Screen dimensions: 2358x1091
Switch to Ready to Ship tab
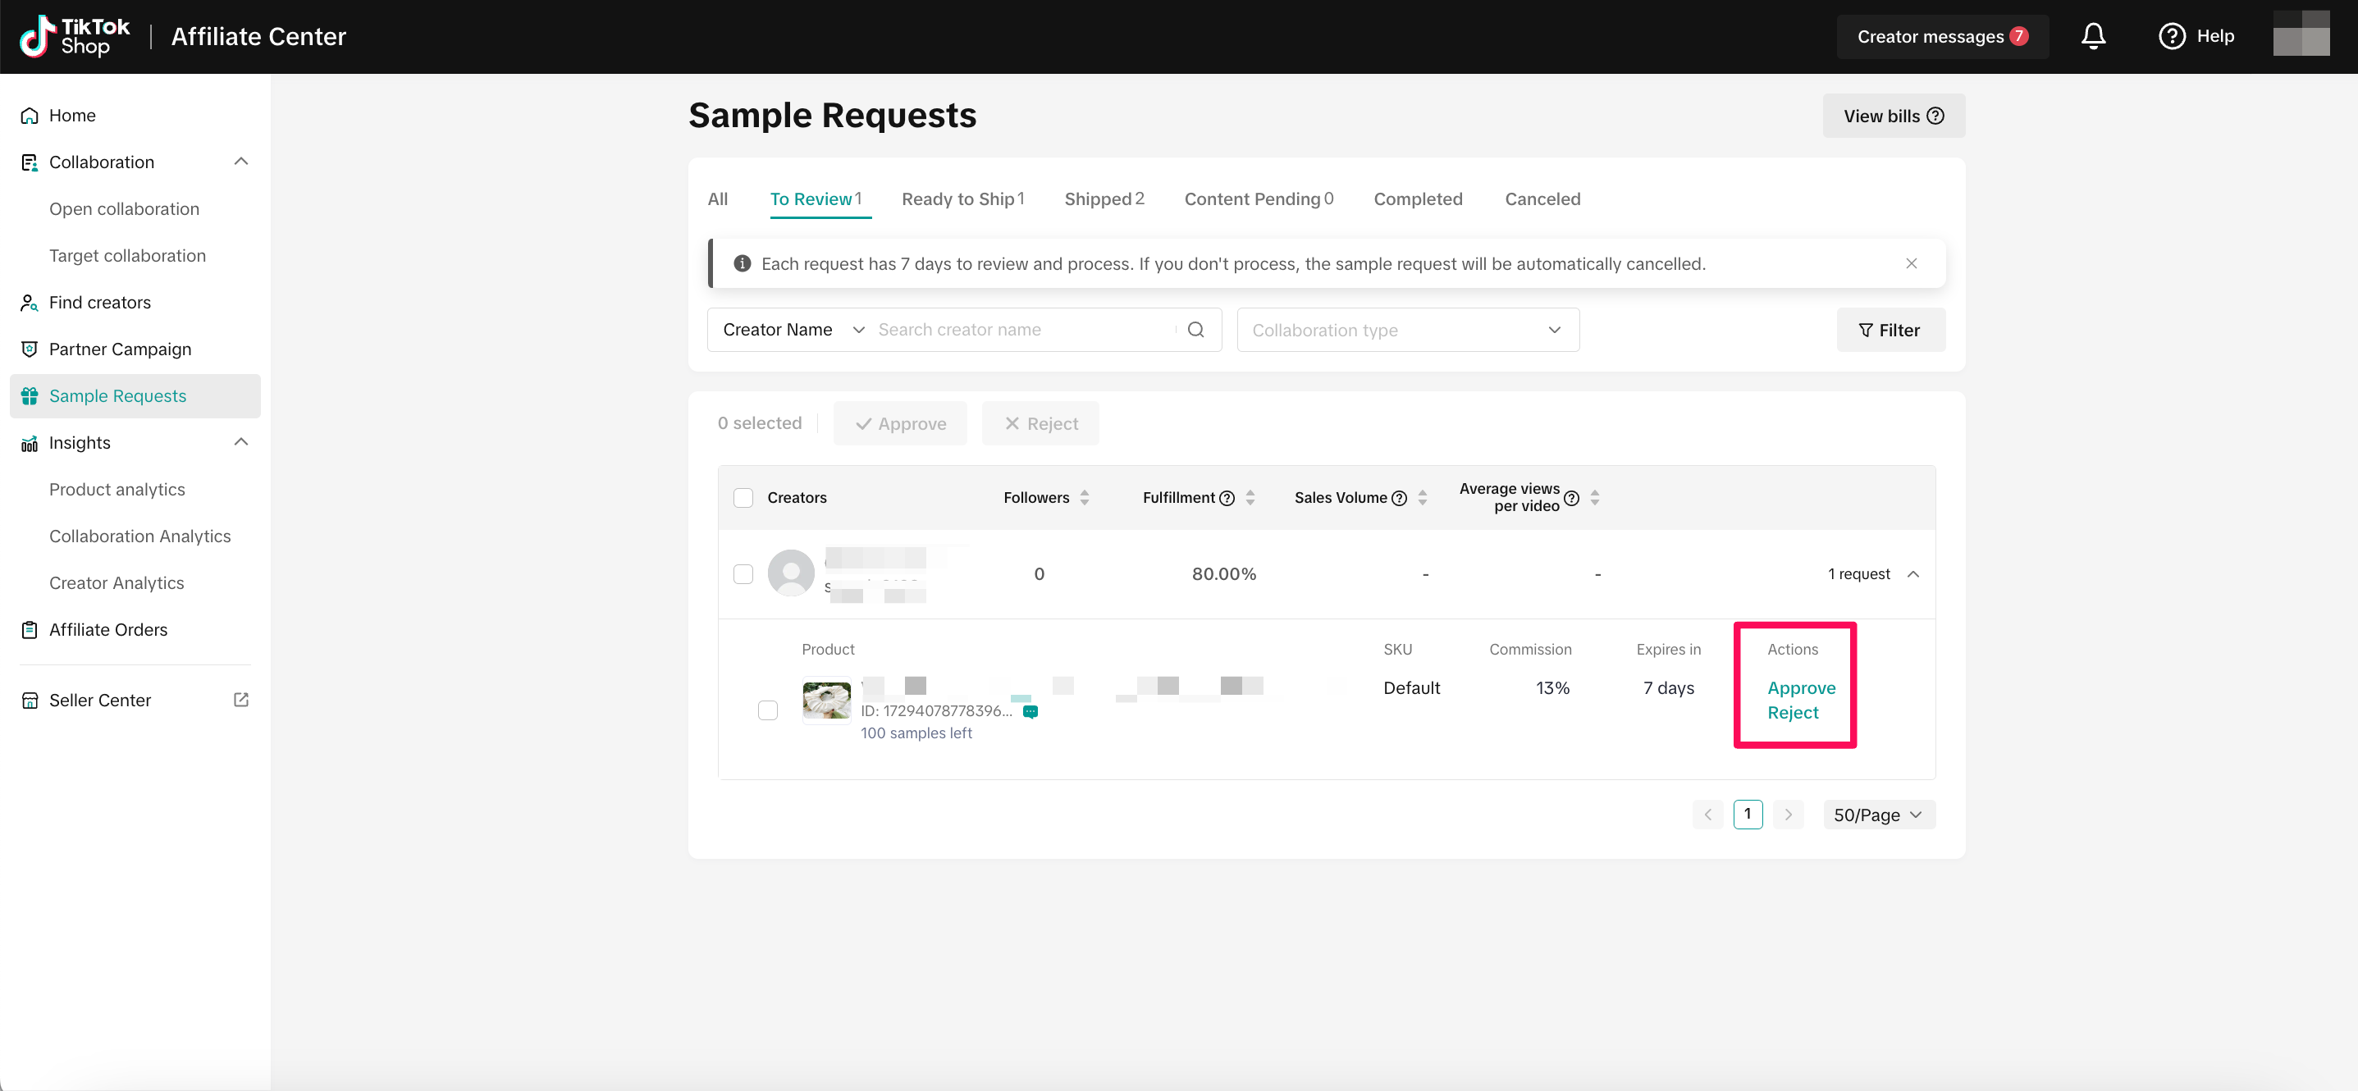pos(962,199)
